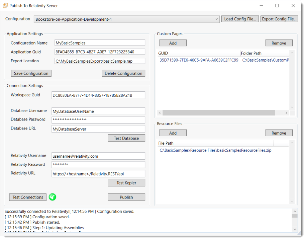Click the Export Config File button
The image size is (306, 240).
coord(279,19)
